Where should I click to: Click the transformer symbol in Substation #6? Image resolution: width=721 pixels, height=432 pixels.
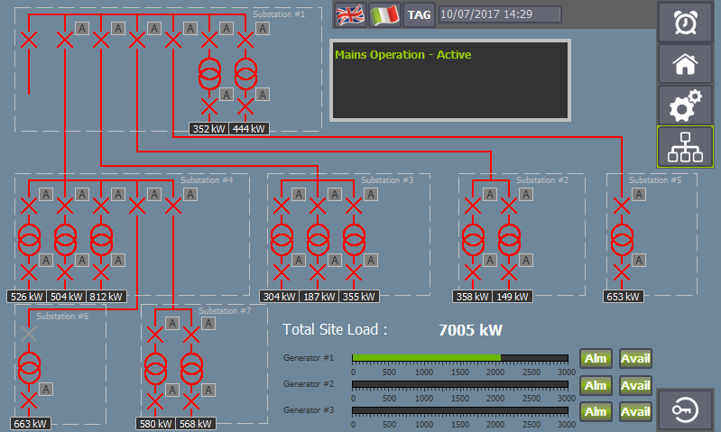point(29,368)
